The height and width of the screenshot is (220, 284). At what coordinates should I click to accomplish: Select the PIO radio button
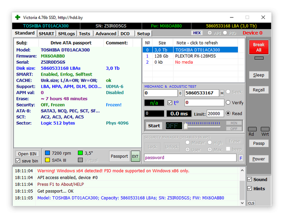pyautogui.click(x=225, y=33)
